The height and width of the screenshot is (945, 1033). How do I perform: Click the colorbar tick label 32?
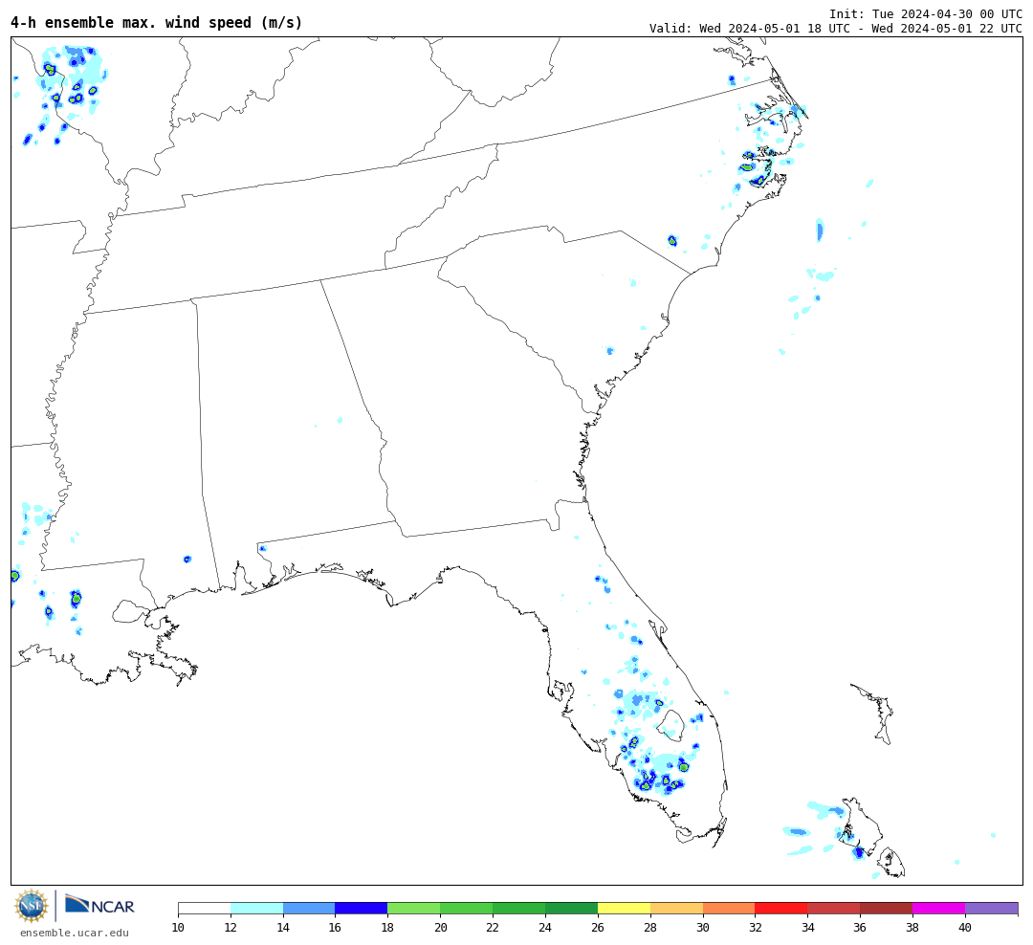click(755, 927)
